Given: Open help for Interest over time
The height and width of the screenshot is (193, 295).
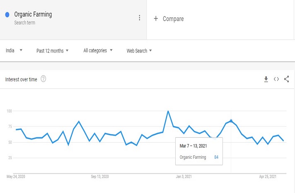Looking at the screenshot, I should coord(44,79).
